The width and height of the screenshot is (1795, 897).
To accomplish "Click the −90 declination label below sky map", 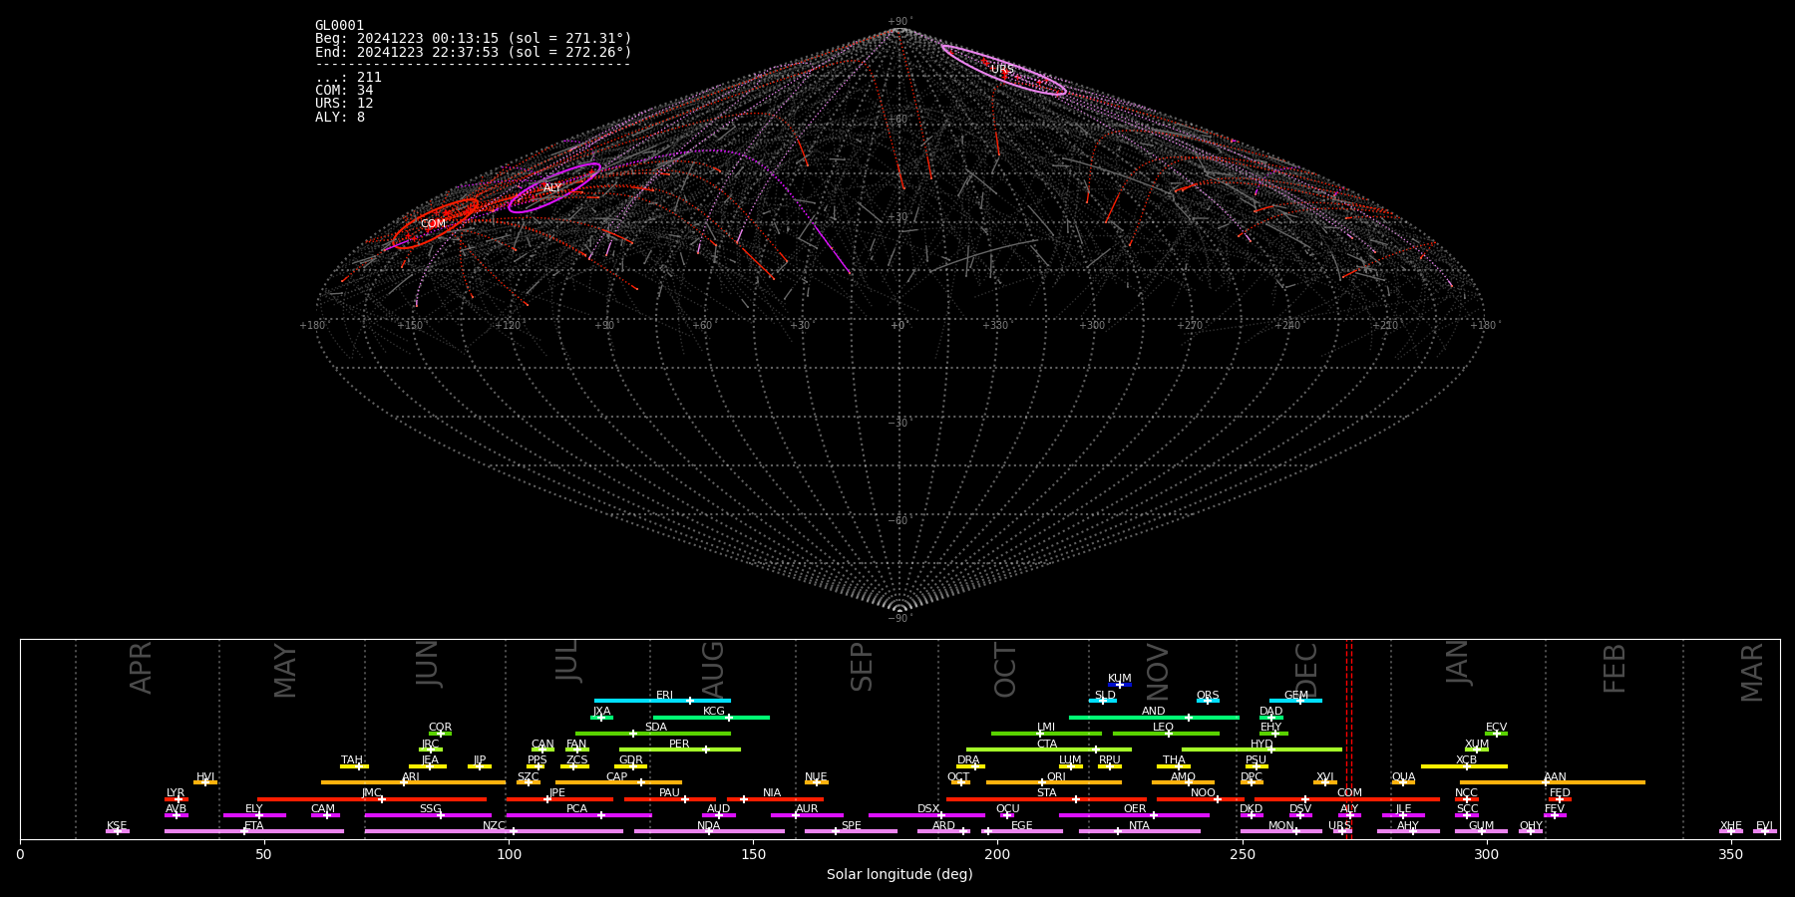I will coord(899,619).
